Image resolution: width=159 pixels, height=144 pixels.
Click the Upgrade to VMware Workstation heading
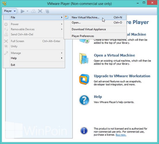122,76
